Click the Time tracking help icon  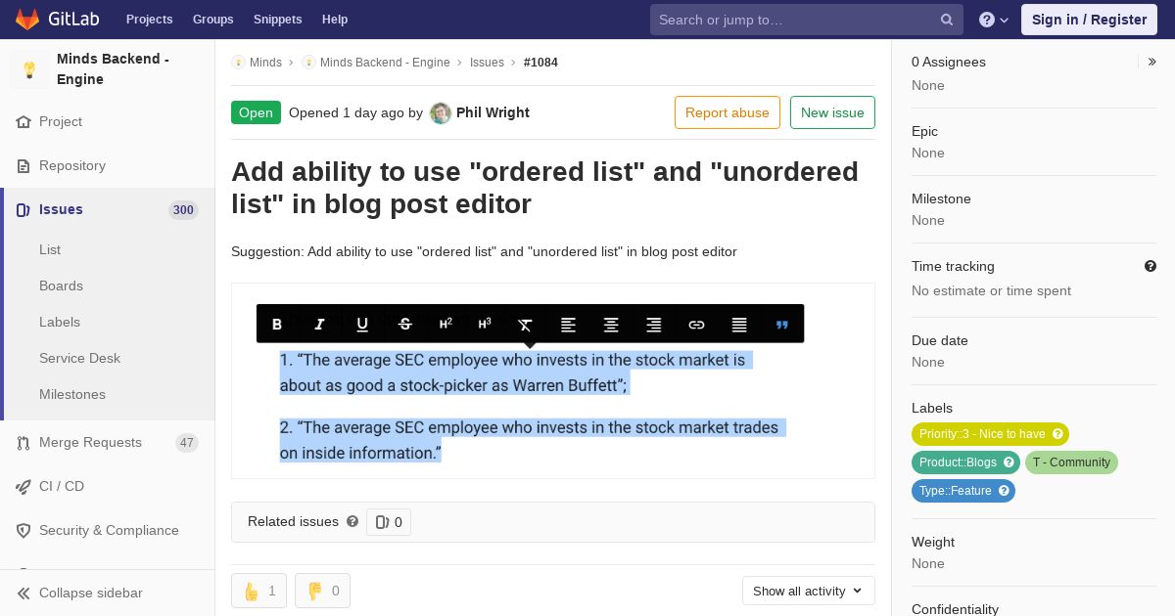coord(1151,266)
